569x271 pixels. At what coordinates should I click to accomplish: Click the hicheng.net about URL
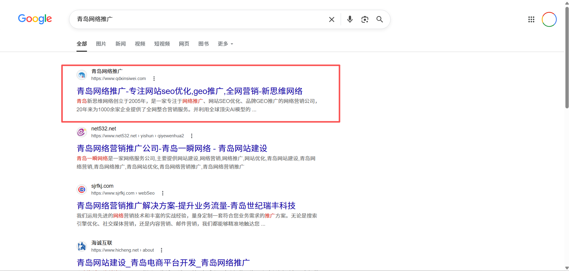[x=123, y=250]
